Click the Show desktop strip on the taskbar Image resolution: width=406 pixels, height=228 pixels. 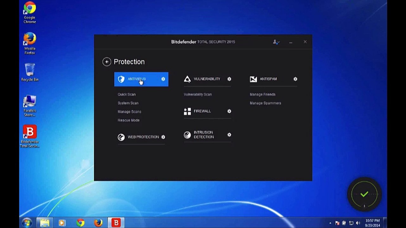pyautogui.click(x=385, y=223)
